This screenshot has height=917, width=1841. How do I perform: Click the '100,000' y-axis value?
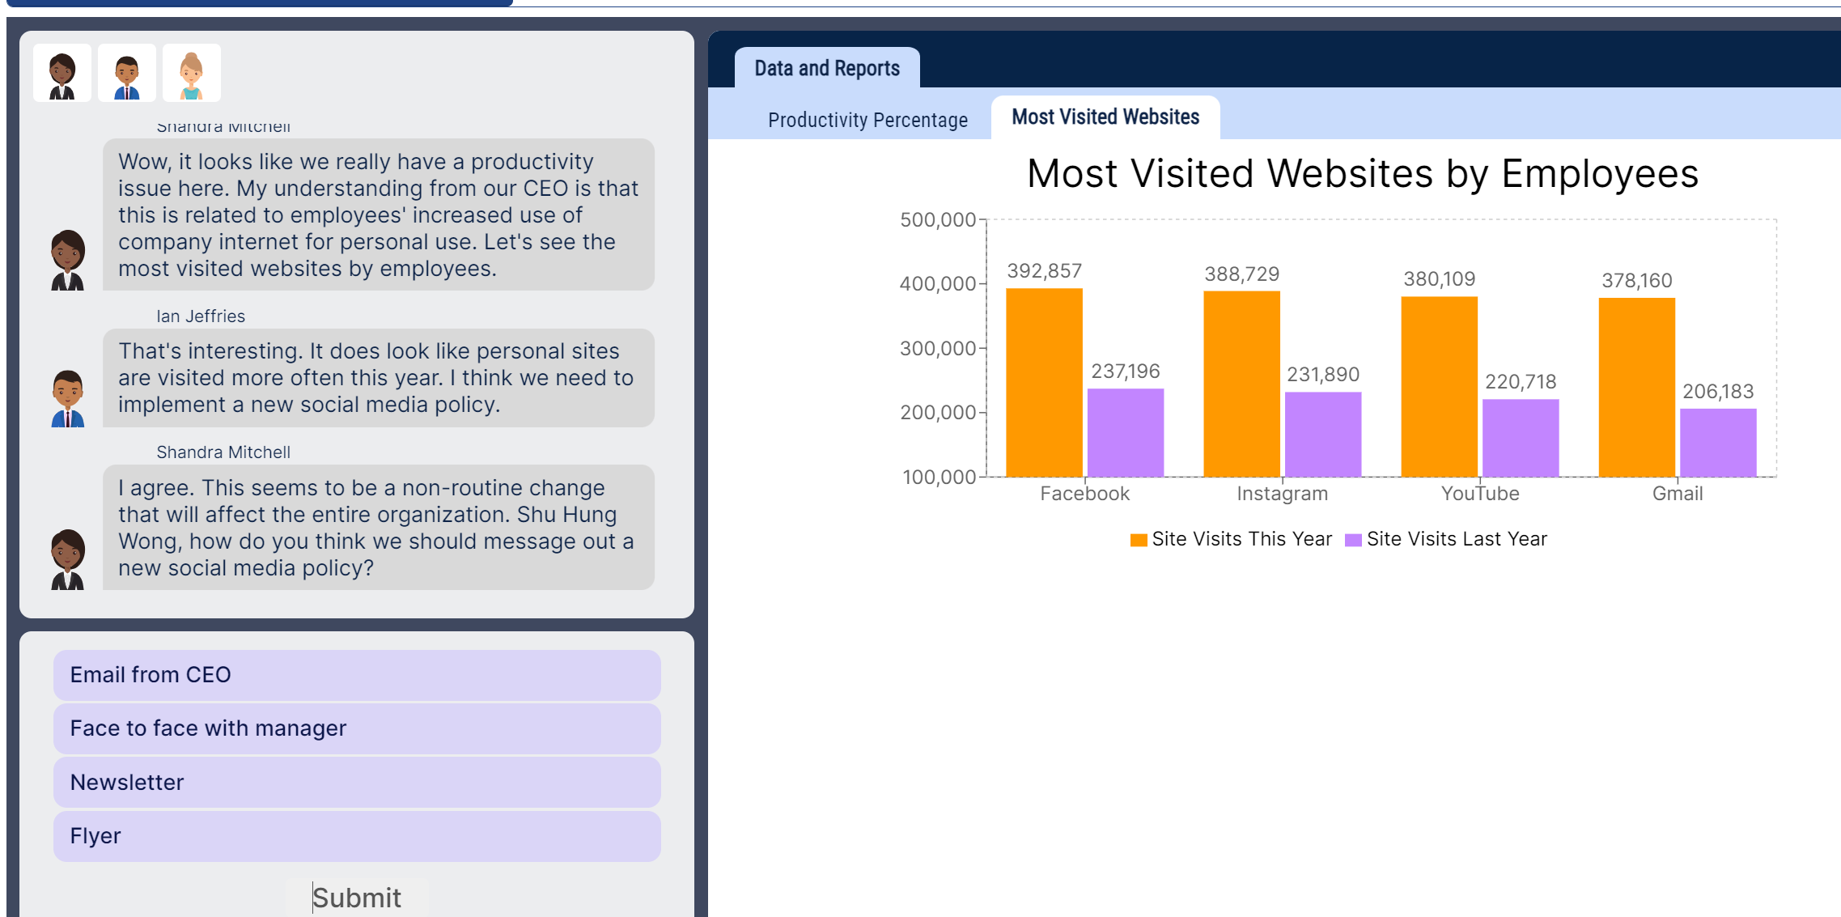click(x=939, y=478)
